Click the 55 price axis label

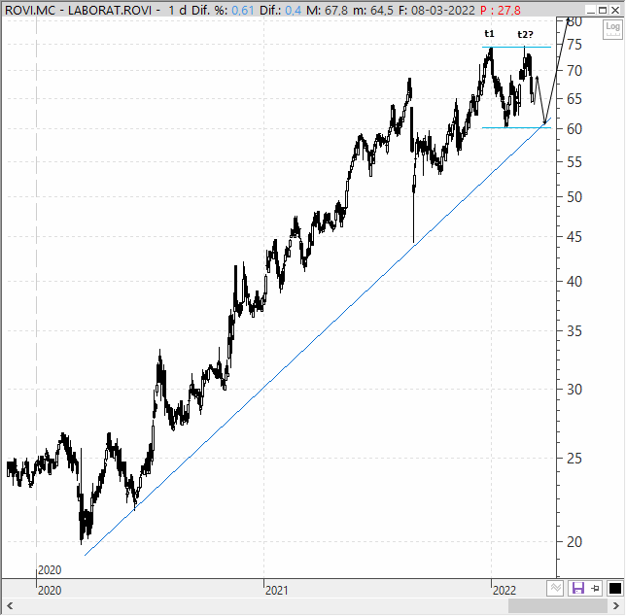(574, 162)
